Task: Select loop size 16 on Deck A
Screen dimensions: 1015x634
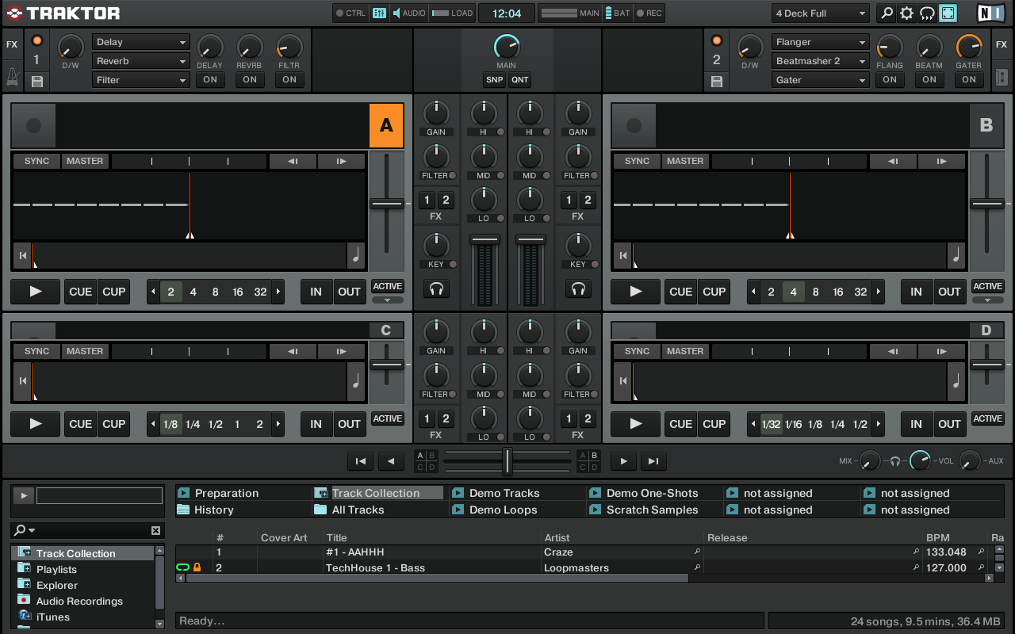Action: (237, 292)
